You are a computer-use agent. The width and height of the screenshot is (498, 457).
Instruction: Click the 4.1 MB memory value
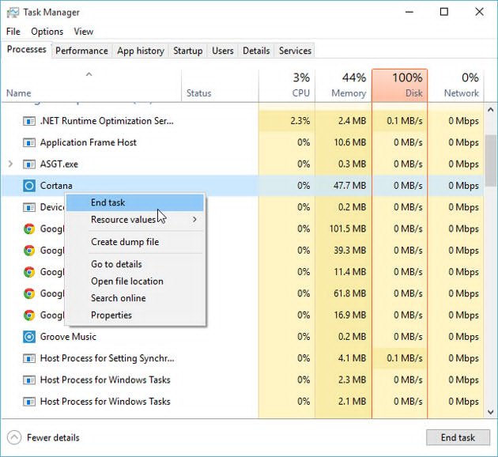tap(352, 358)
